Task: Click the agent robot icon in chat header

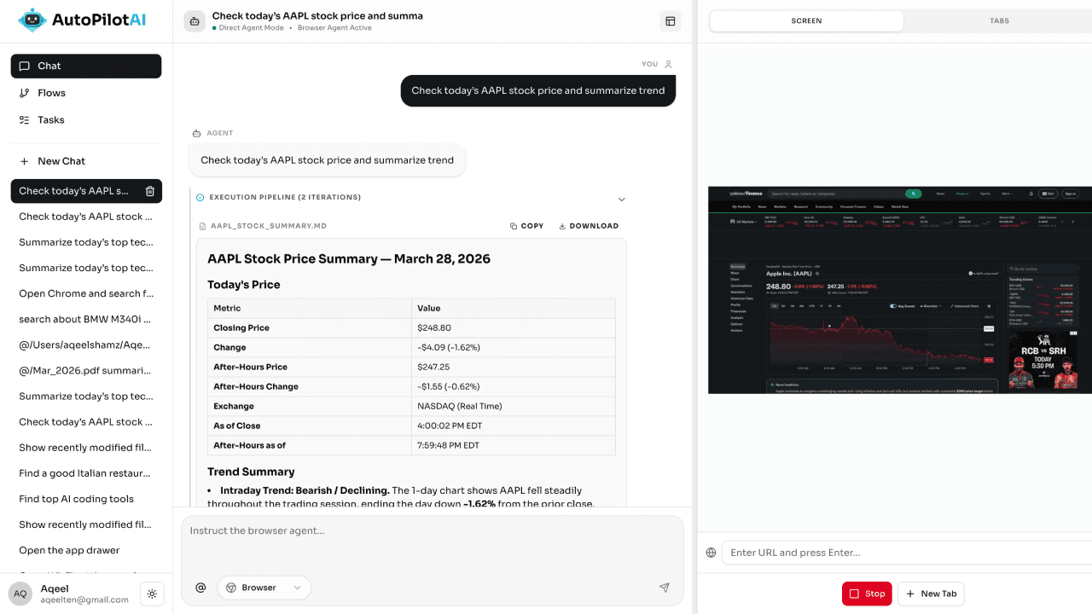Action: pyautogui.click(x=195, y=21)
